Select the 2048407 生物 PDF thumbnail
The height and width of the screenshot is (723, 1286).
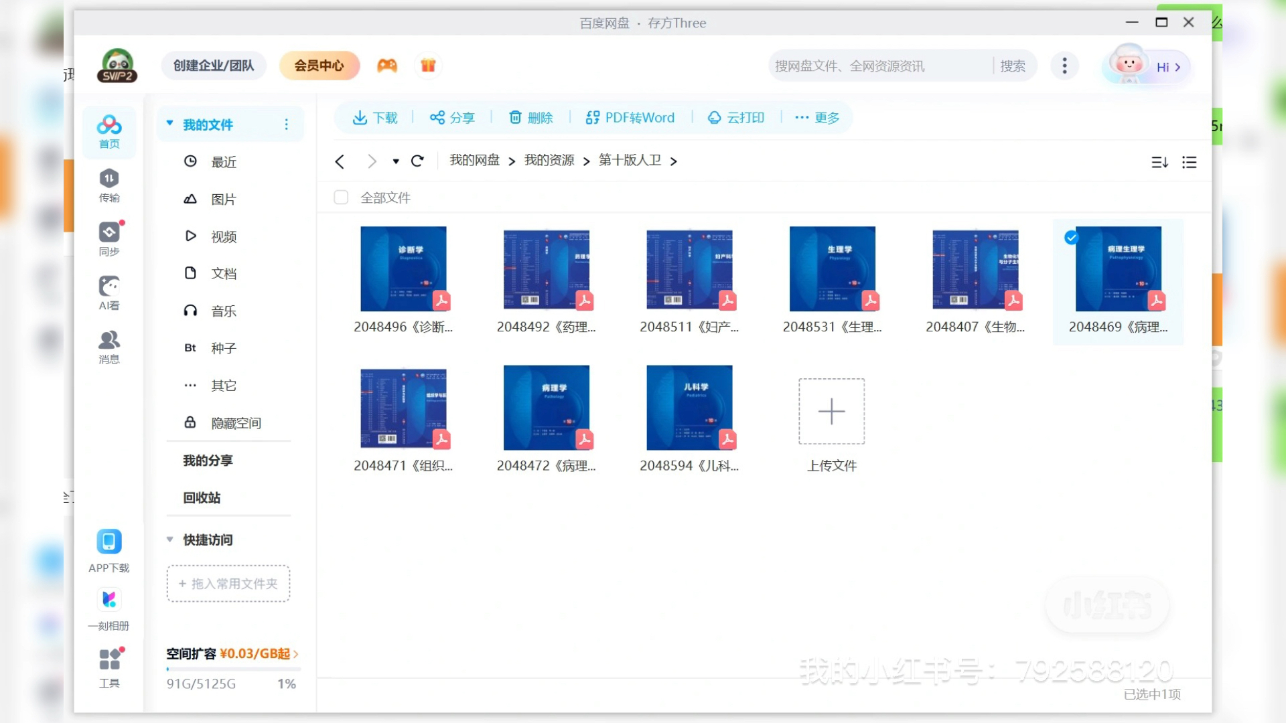tap(975, 268)
